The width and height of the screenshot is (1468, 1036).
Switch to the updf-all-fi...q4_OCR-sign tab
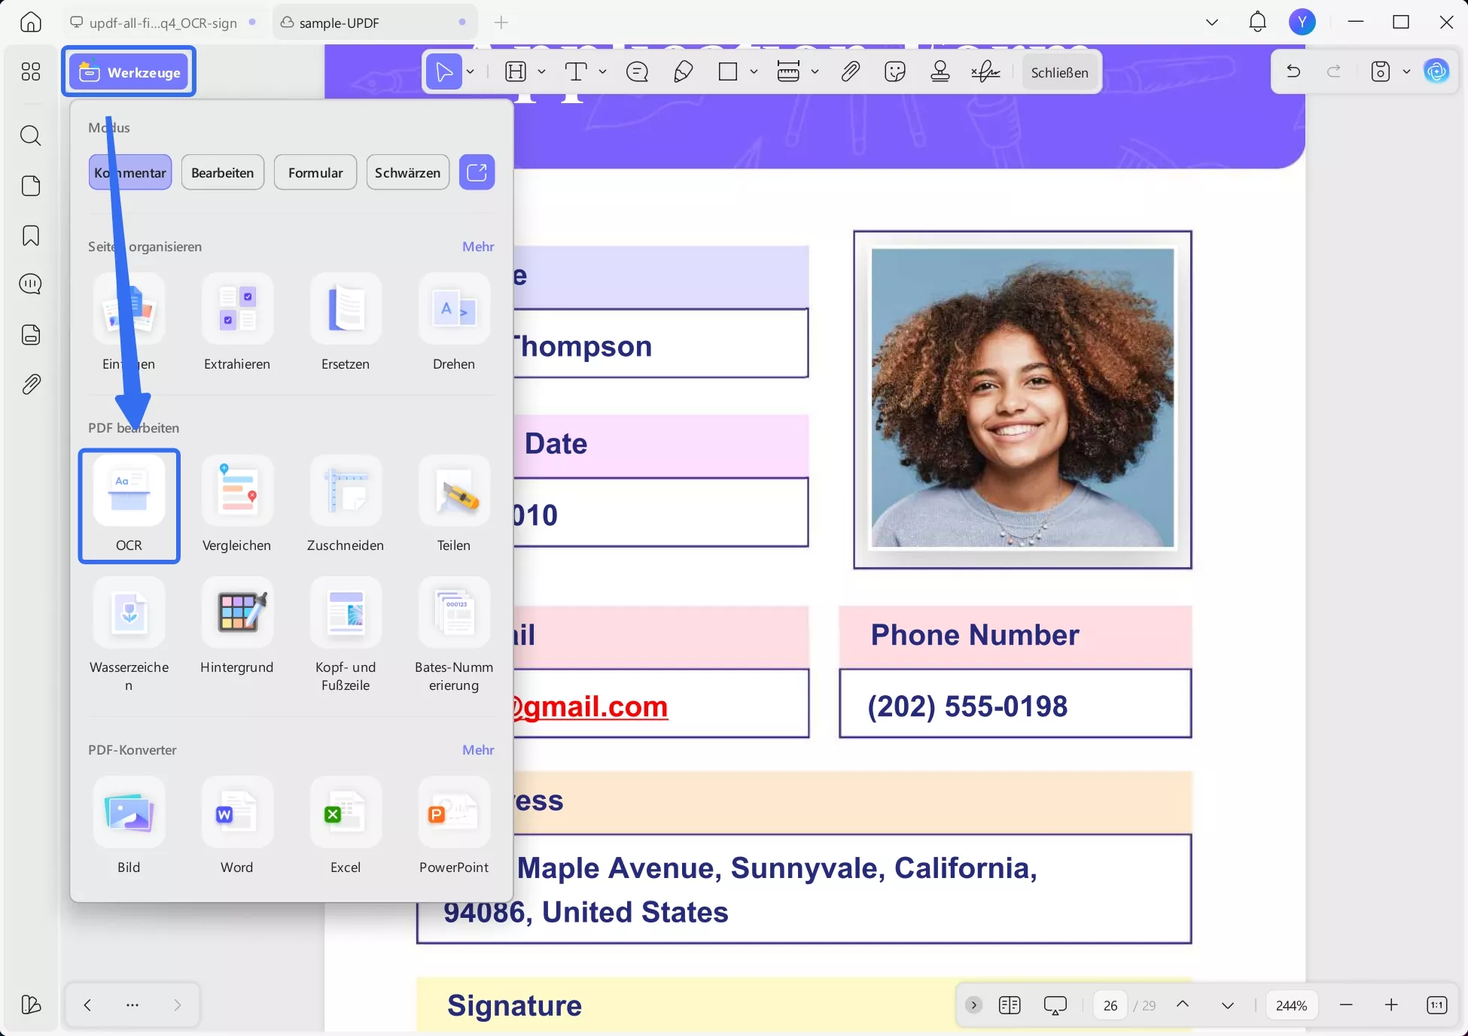[163, 23]
